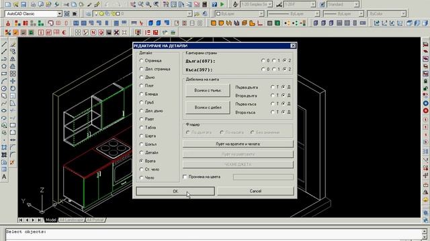Select the Copy modify tool
430x241 pixels.
[x=13, y=52]
